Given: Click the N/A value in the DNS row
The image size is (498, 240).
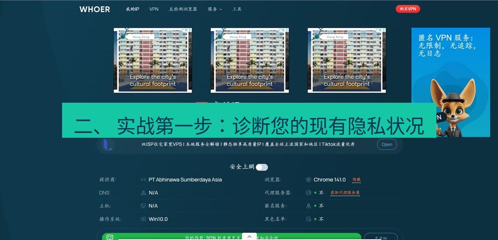Looking at the screenshot, I should 153,193.
